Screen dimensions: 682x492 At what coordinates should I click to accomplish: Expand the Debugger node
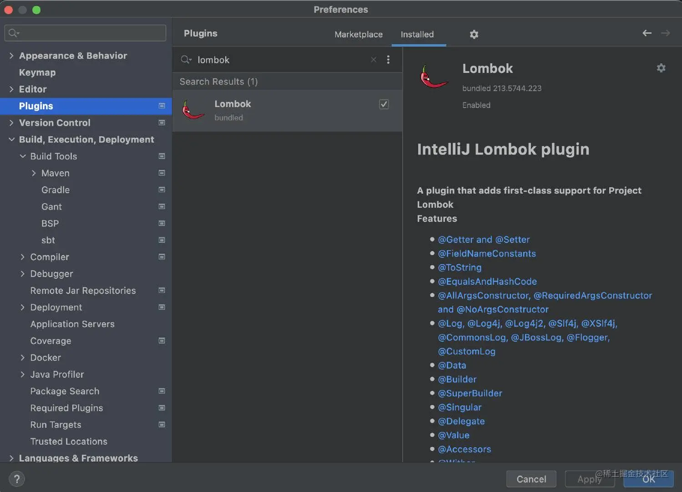click(x=23, y=274)
